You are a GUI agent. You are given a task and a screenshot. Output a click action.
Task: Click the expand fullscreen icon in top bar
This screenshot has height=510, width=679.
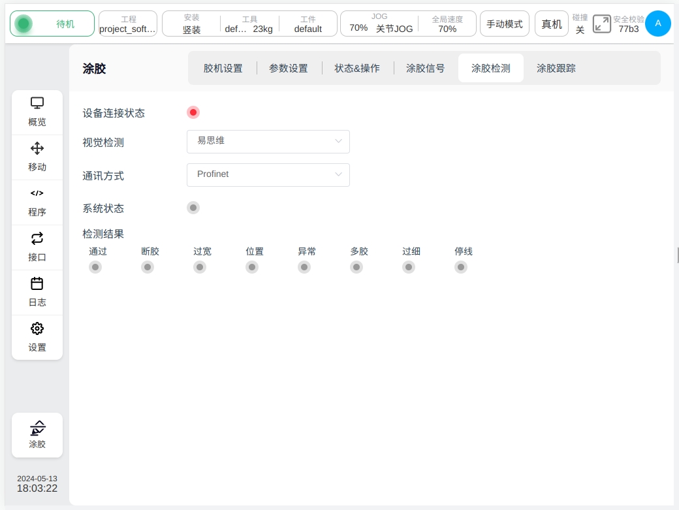pos(601,24)
